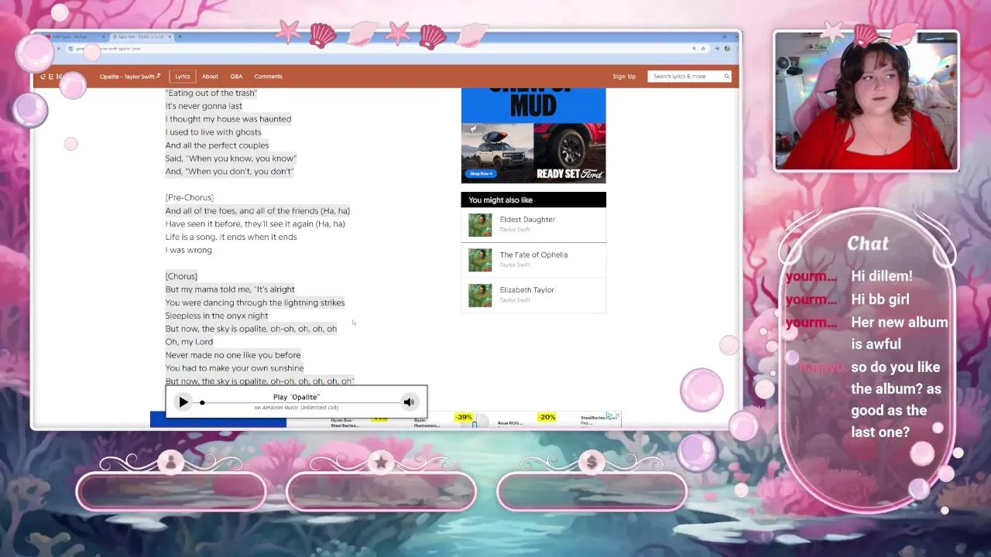The width and height of the screenshot is (991, 557).
Task: Click the player progress slider knob
Action: click(x=202, y=402)
